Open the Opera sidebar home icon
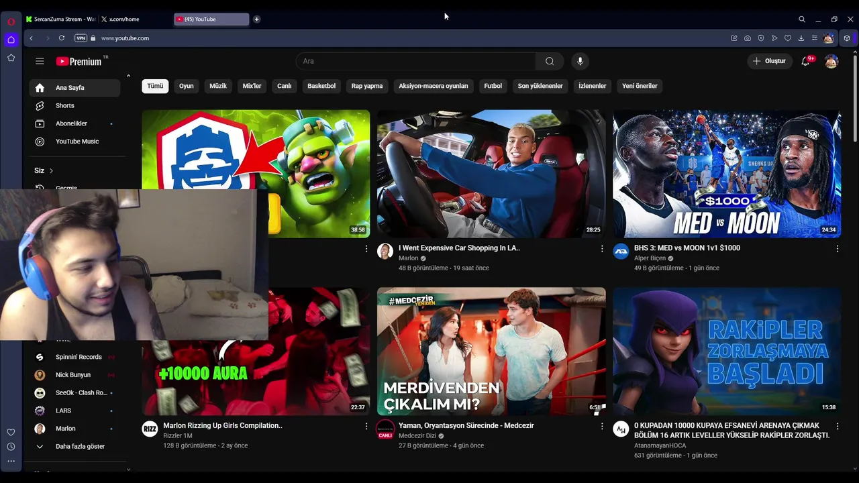This screenshot has width=859, height=483. 11,40
